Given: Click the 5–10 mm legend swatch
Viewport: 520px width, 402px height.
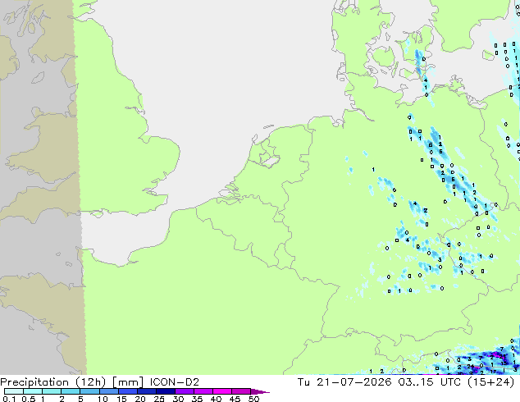Looking at the screenshot, I should point(89,391).
